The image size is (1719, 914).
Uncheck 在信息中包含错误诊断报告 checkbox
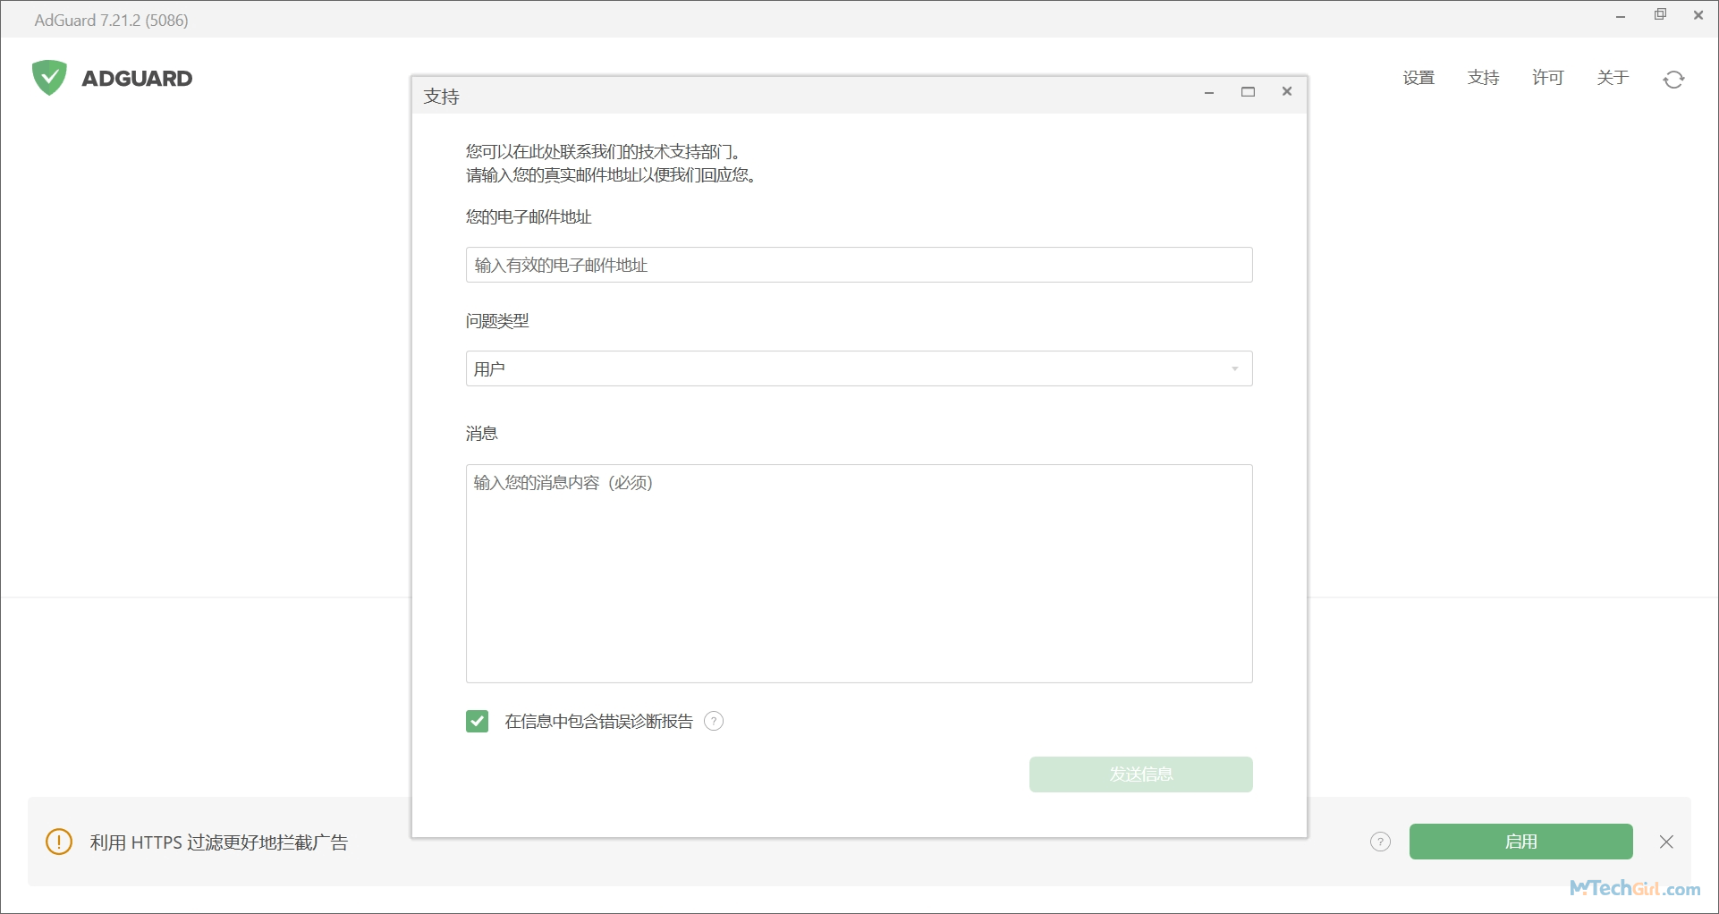point(478,721)
